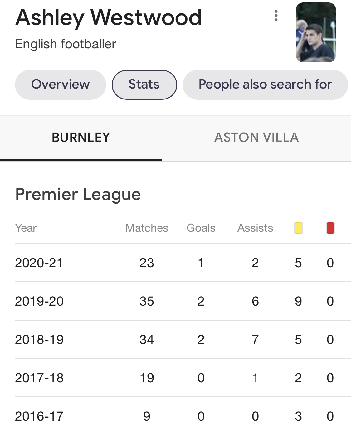
Task: Click the yellow card column icon
Action: (299, 228)
